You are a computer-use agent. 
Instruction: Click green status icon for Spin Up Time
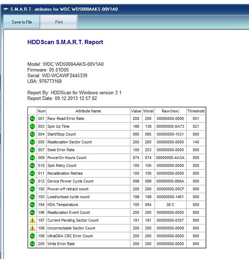click(32, 126)
